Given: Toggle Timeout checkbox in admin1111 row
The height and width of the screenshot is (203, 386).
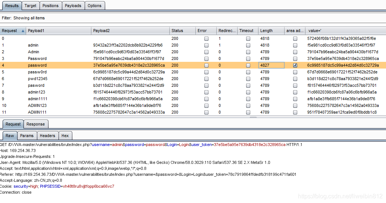Looking at the screenshot, I should tap(248, 99).
